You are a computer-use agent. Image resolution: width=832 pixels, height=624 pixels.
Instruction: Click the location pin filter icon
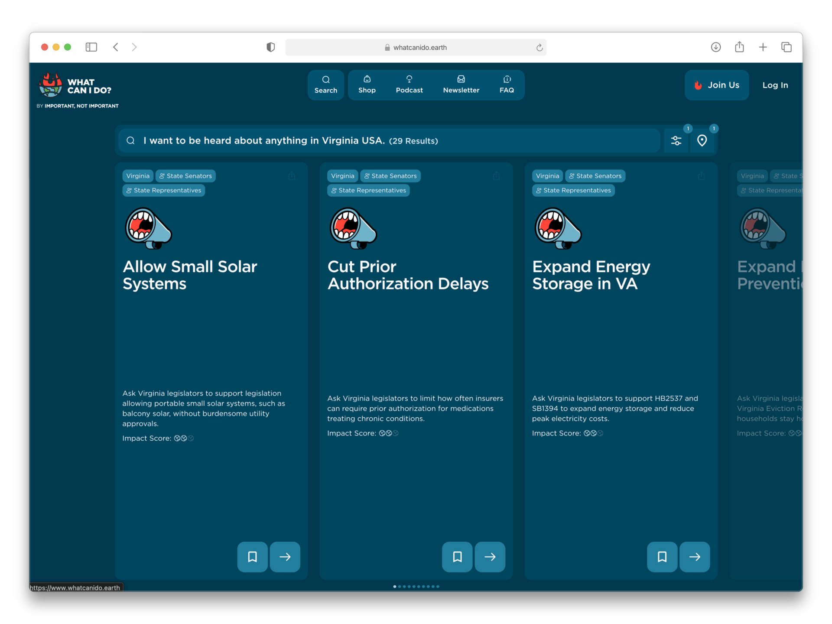pyautogui.click(x=702, y=141)
